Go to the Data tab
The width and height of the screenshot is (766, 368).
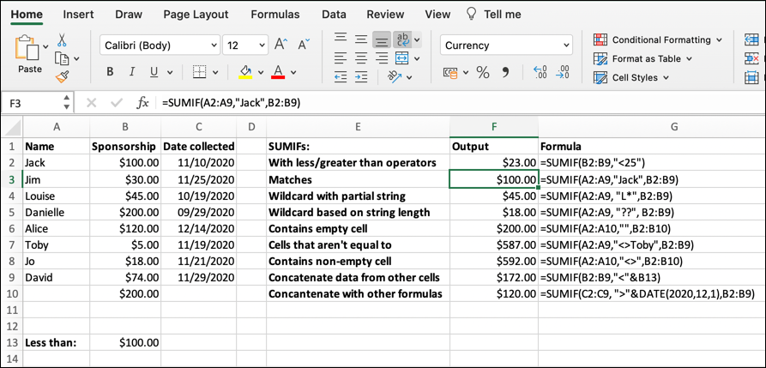[335, 15]
